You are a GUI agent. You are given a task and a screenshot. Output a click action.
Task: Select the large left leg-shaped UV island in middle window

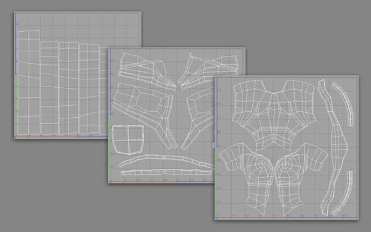click(x=144, y=116)
